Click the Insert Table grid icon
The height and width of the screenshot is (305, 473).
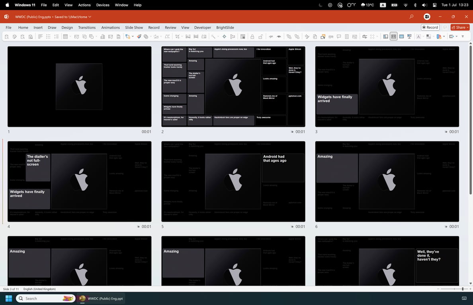point(65,37)
